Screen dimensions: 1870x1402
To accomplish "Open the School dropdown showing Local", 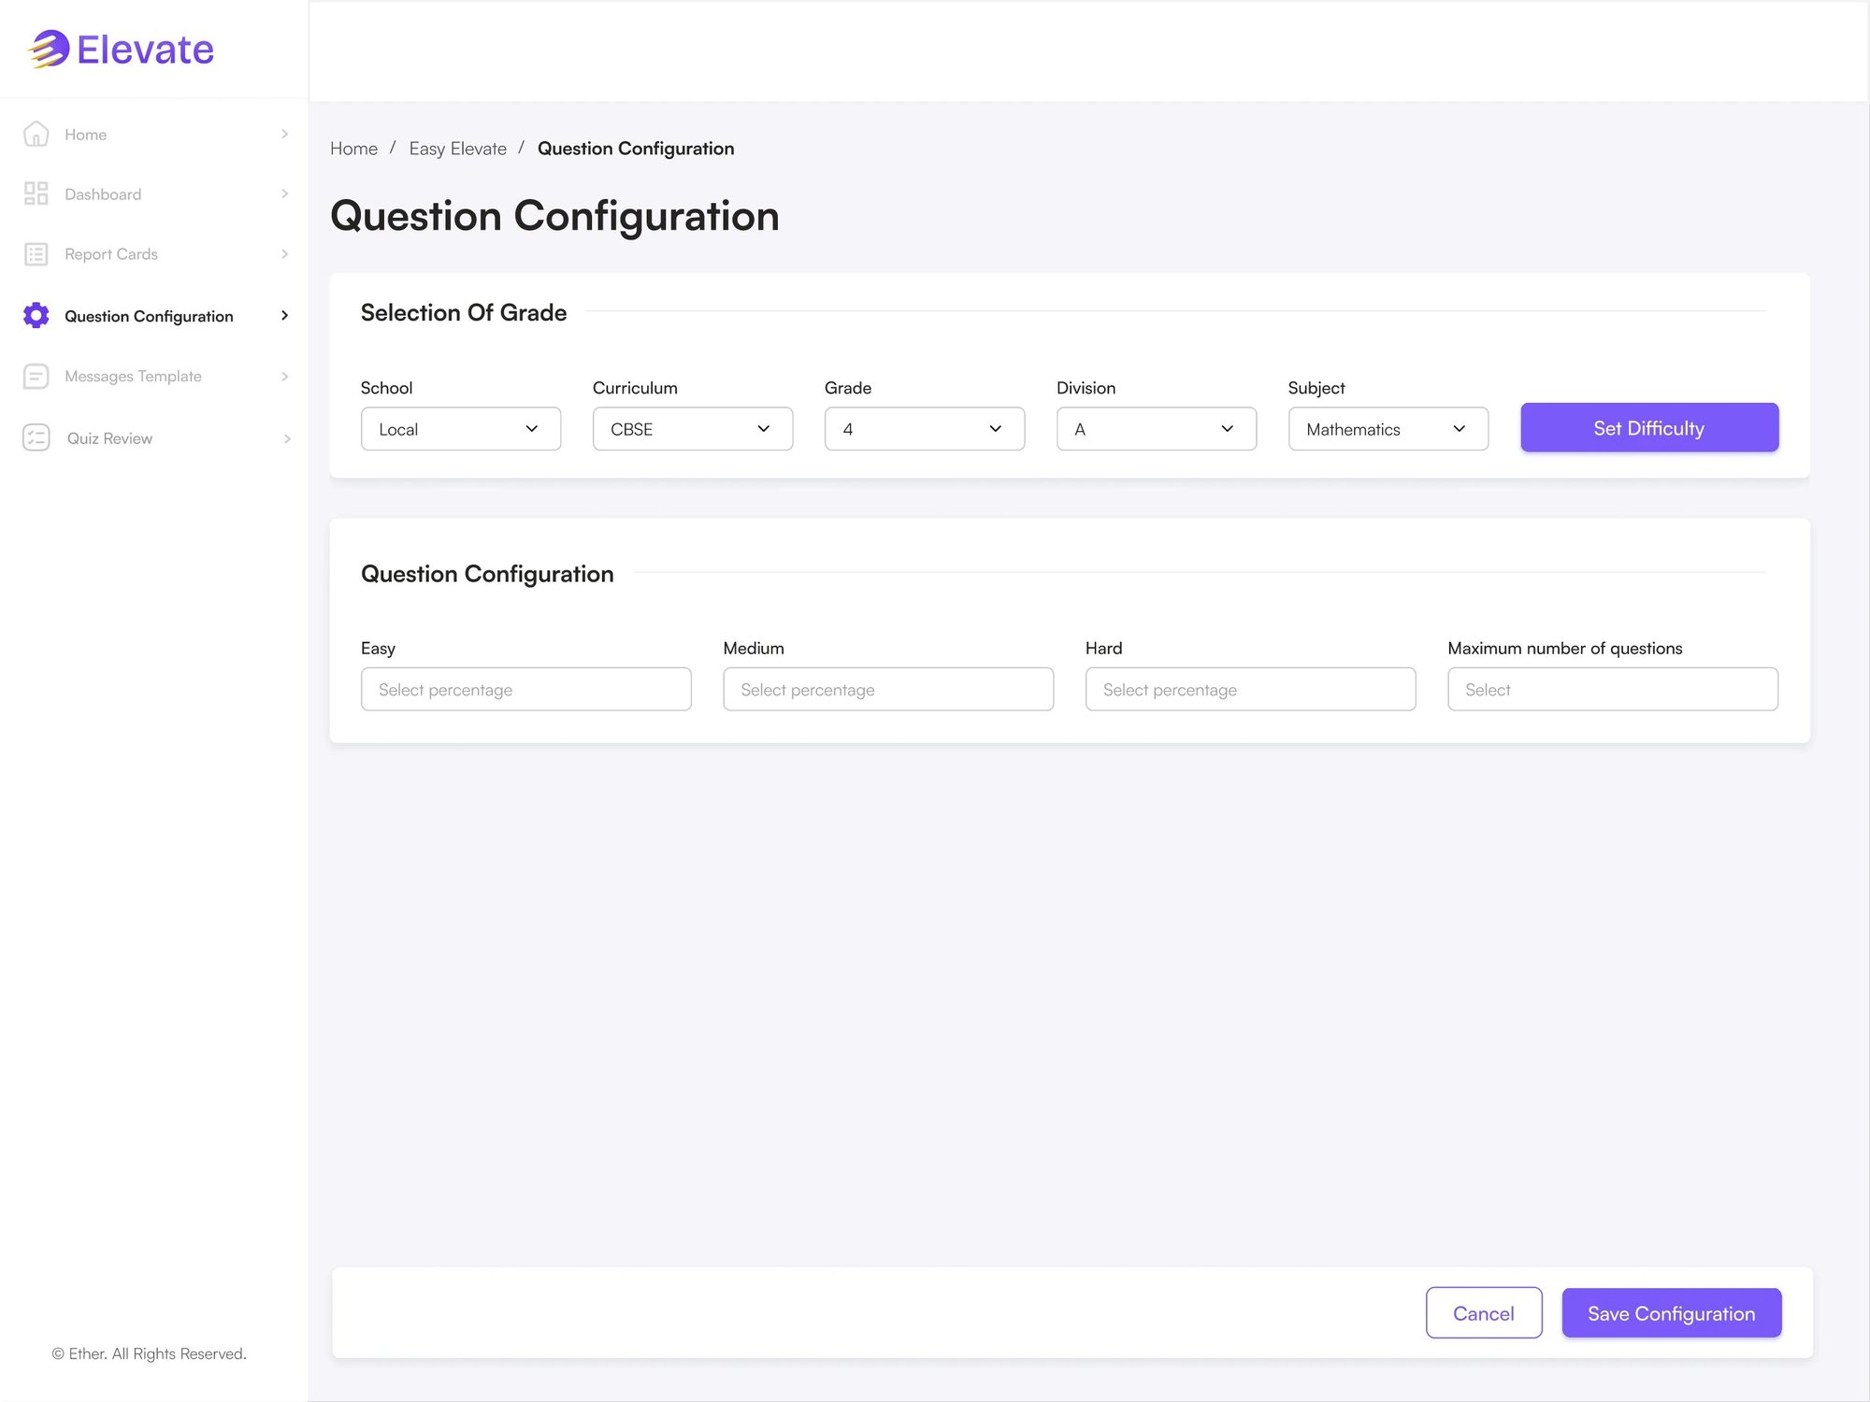I will point(461,429).
